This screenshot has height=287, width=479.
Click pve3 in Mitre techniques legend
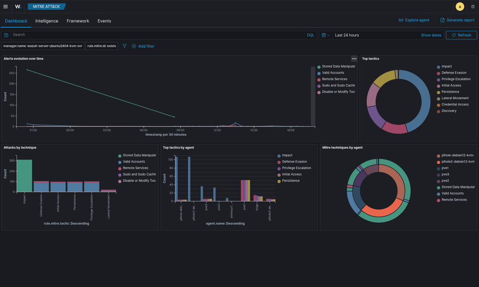click(443, 174)
